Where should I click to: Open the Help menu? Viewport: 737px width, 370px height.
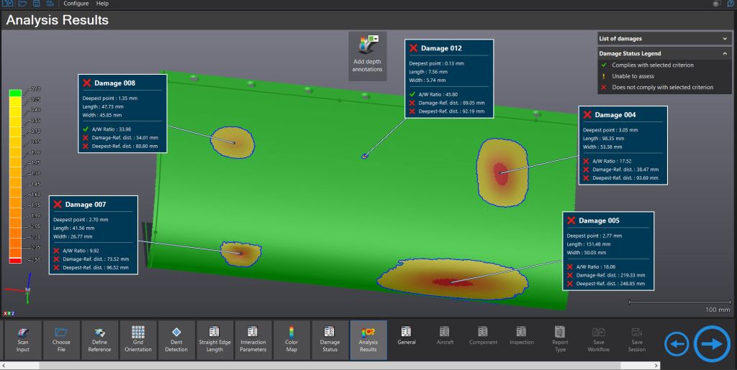pos(102,4)
